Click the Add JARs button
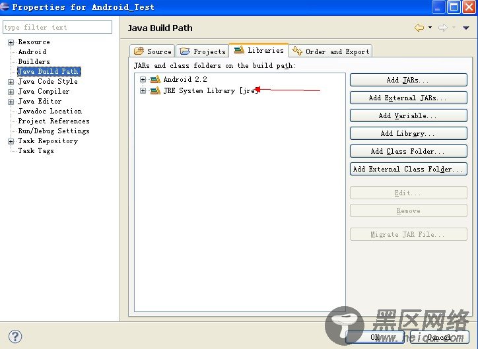 409,80
